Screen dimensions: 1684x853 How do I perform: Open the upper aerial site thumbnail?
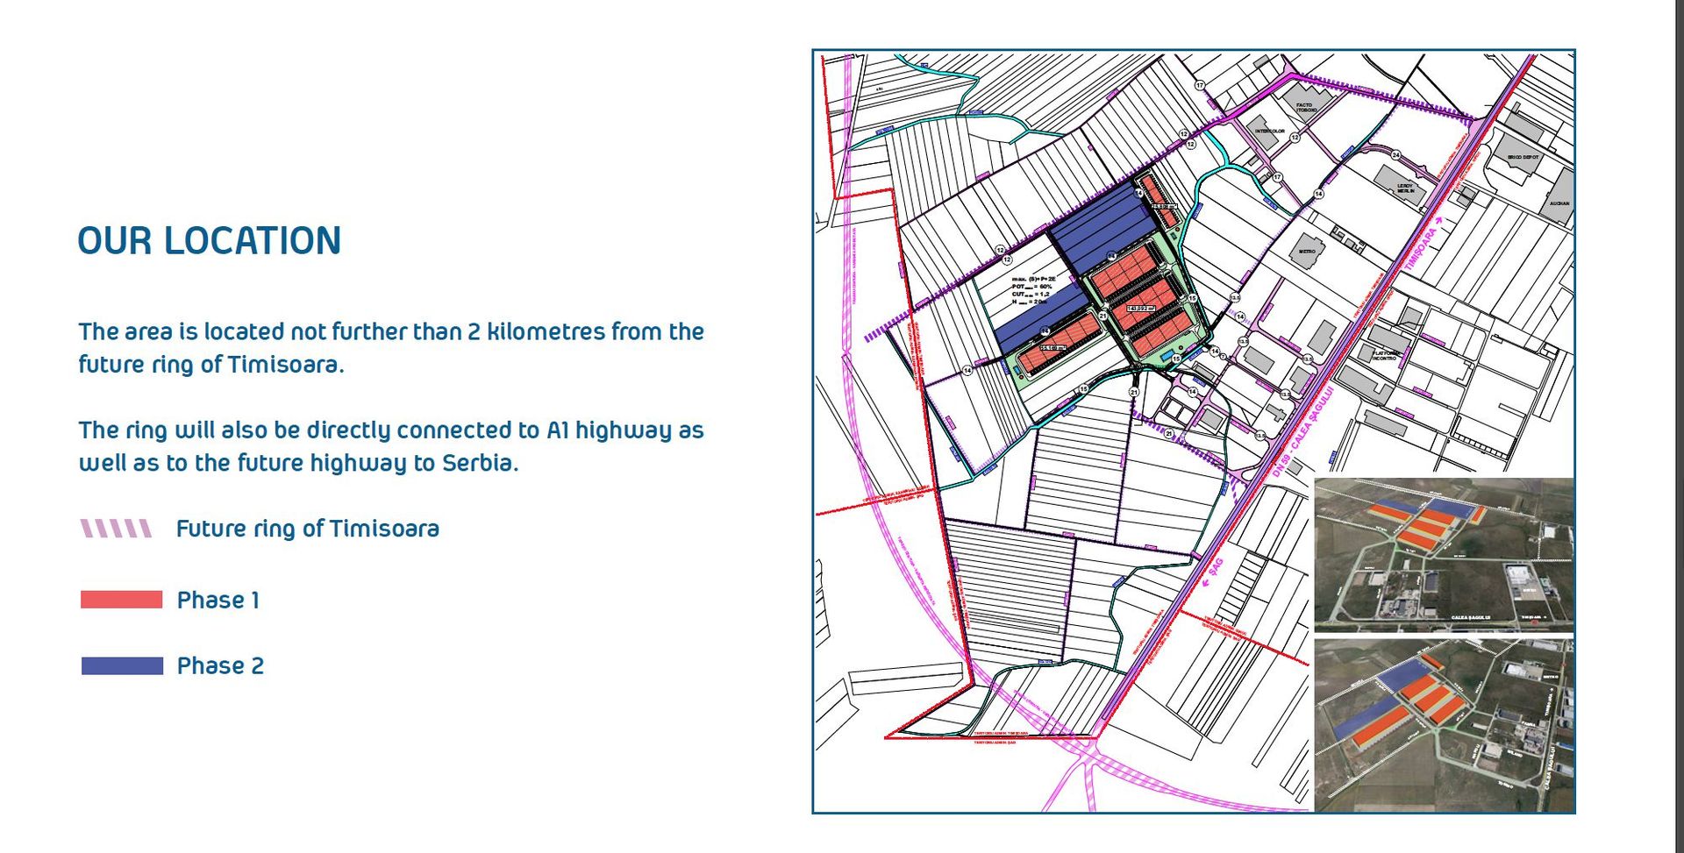point(1443,554)
